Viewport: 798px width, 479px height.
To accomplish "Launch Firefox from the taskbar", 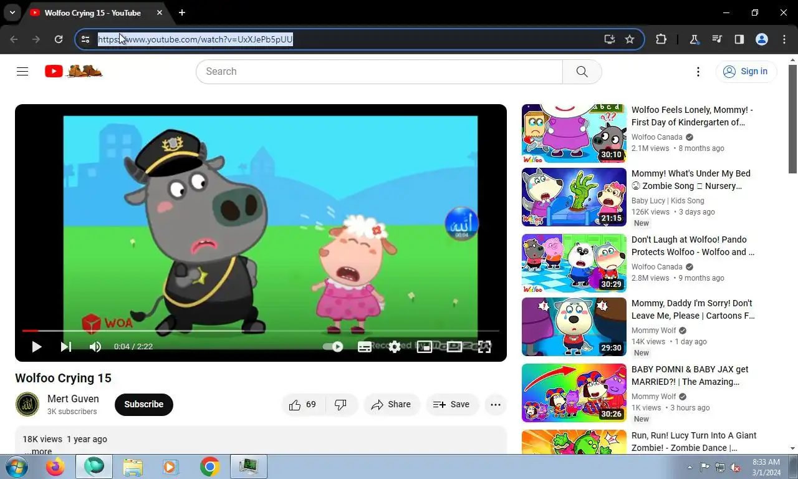I will (x=55, y=467).
